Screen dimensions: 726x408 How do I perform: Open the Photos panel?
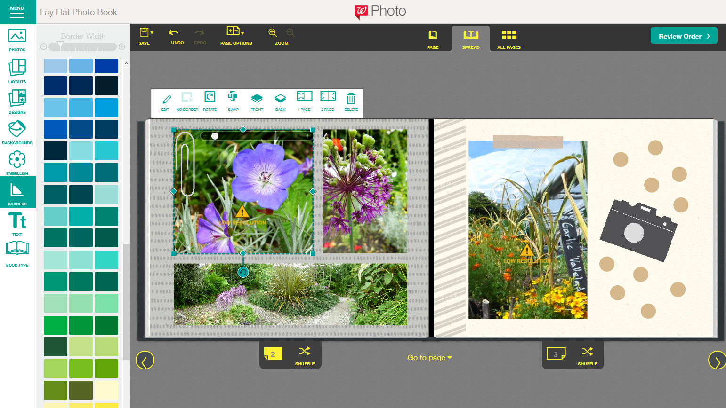pos(17,39)
